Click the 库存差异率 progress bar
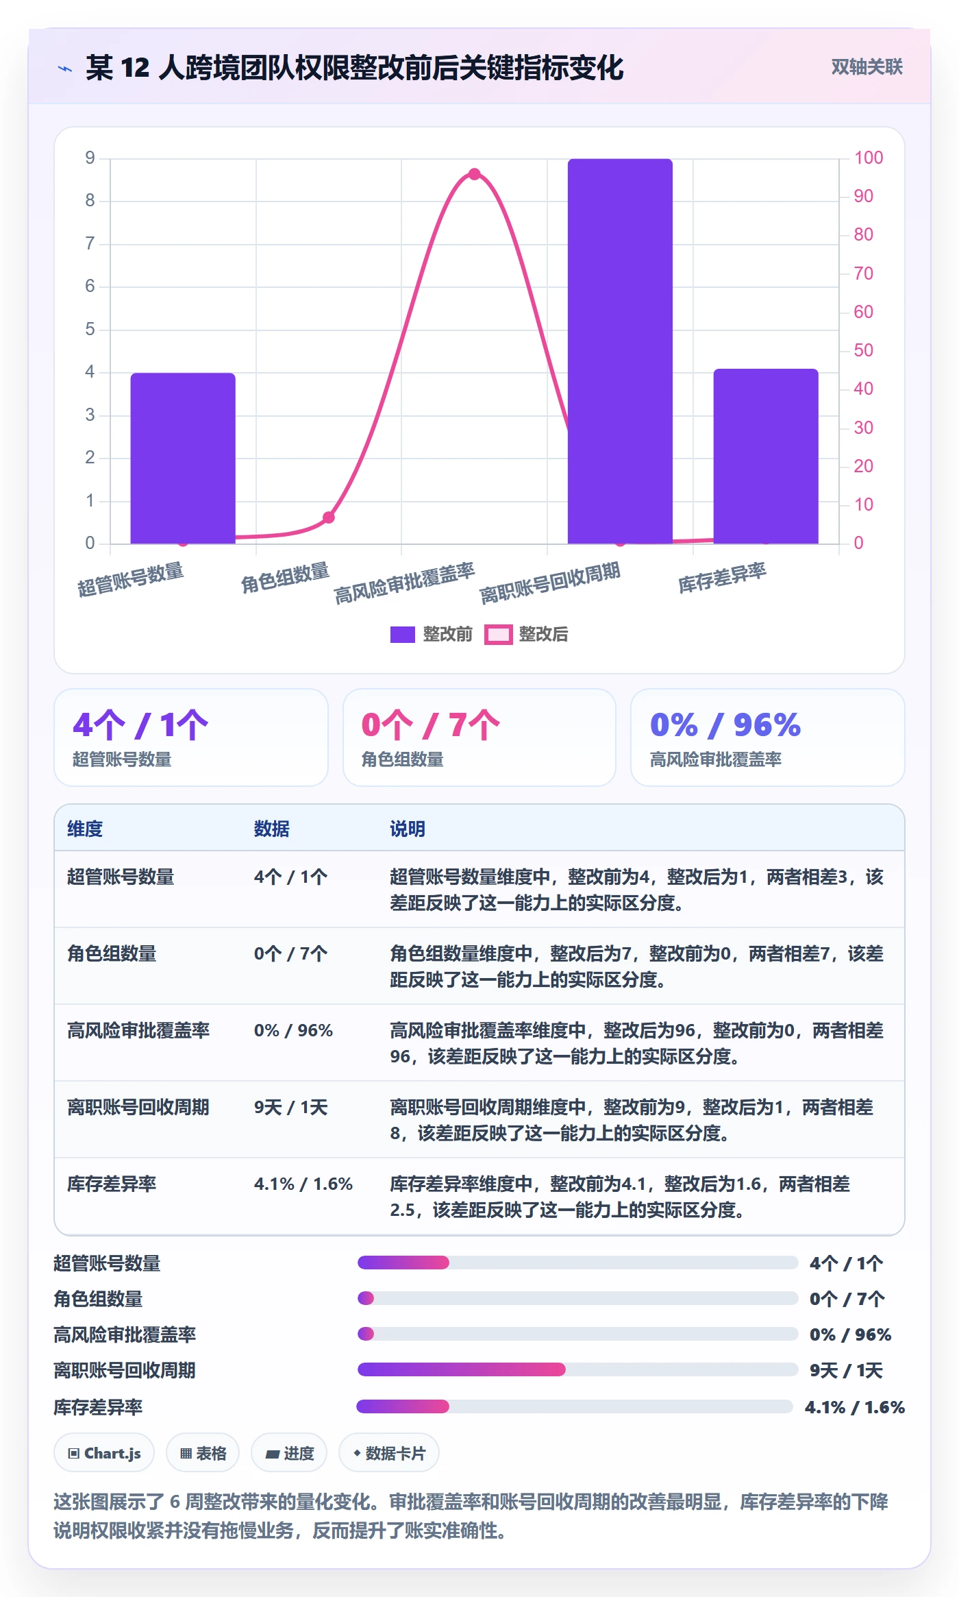 point(574,1406)
